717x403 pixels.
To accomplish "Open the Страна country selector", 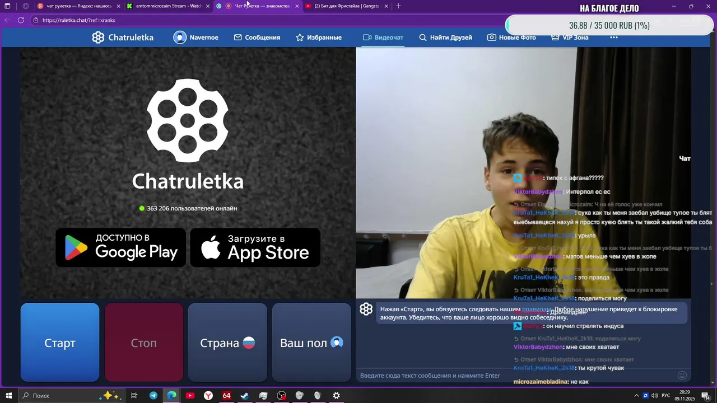I will coord(227,343).
